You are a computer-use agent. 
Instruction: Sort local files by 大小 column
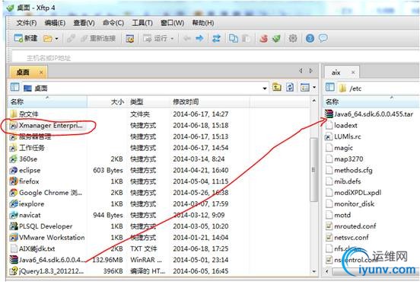point(107,102)
